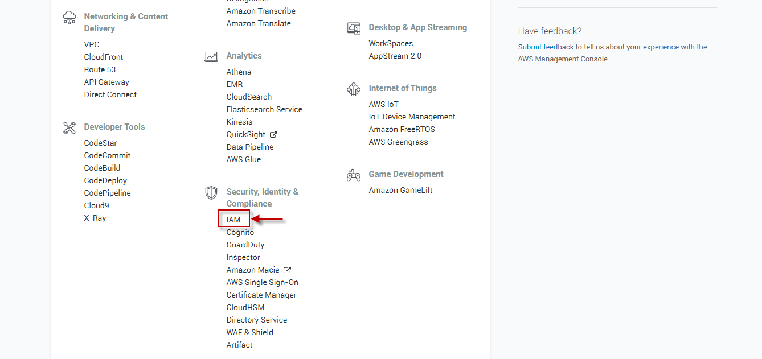Open Amazon GameLift
This screenshot has height=359, width=762.
[x=401, y=190]
